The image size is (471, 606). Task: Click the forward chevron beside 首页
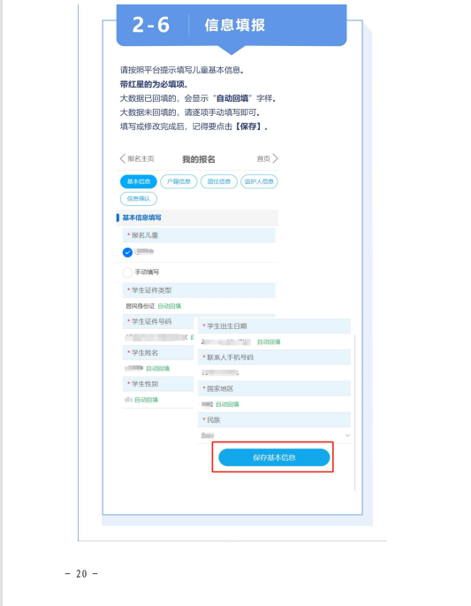coord(275,158)
